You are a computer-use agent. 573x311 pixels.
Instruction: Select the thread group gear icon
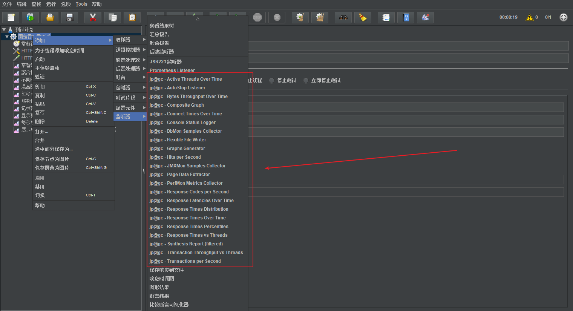click(x=14, y=37)
